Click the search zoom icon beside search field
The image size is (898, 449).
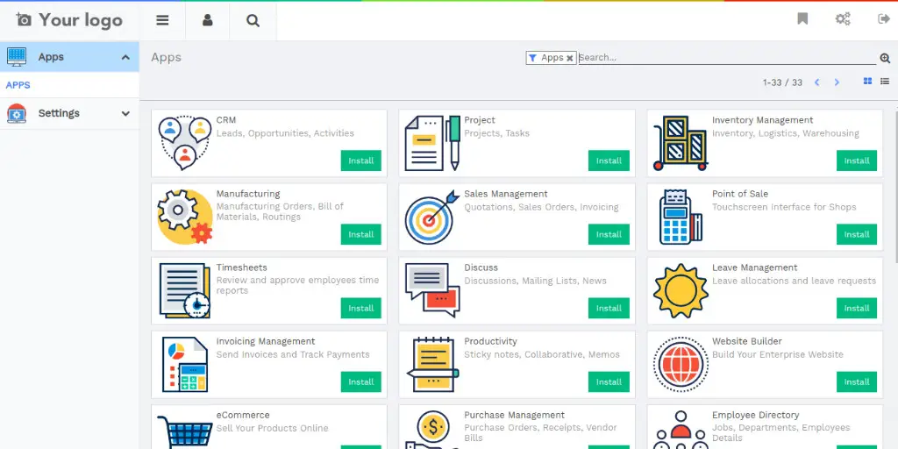point(885,58)
